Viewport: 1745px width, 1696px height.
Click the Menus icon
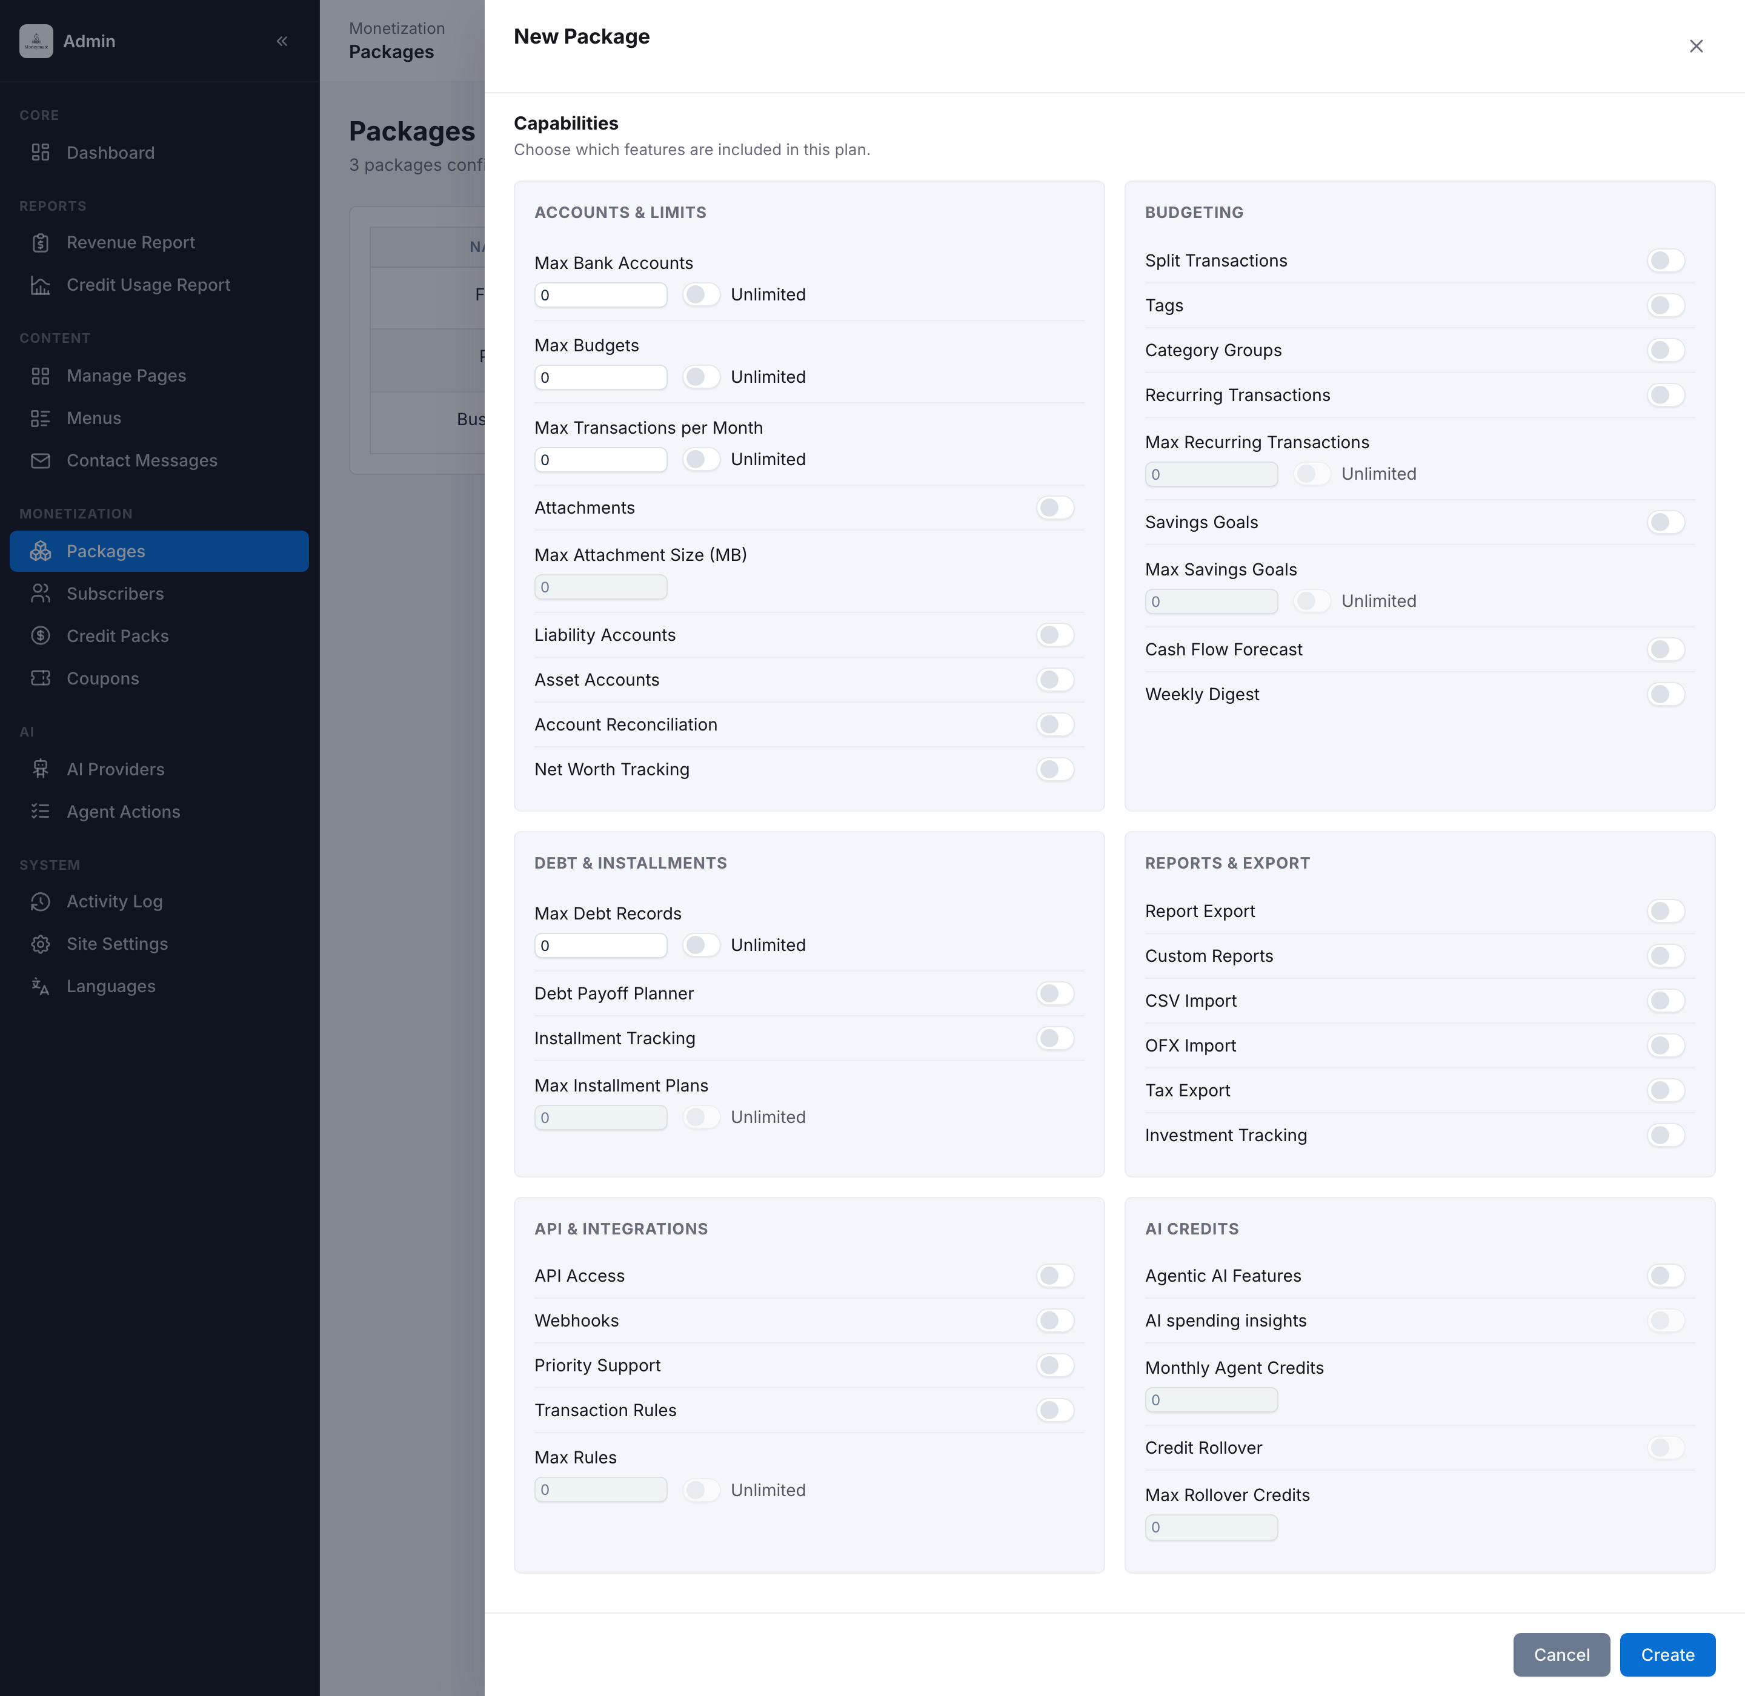[40, 418]
